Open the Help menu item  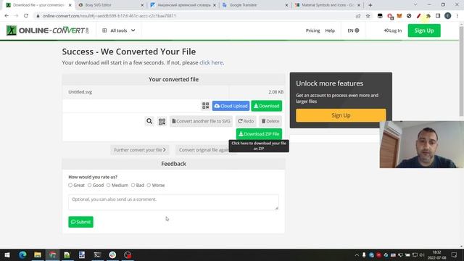pos(330,30)
